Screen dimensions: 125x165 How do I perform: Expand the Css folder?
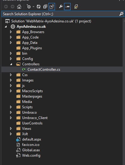click(x=11, y=75)
